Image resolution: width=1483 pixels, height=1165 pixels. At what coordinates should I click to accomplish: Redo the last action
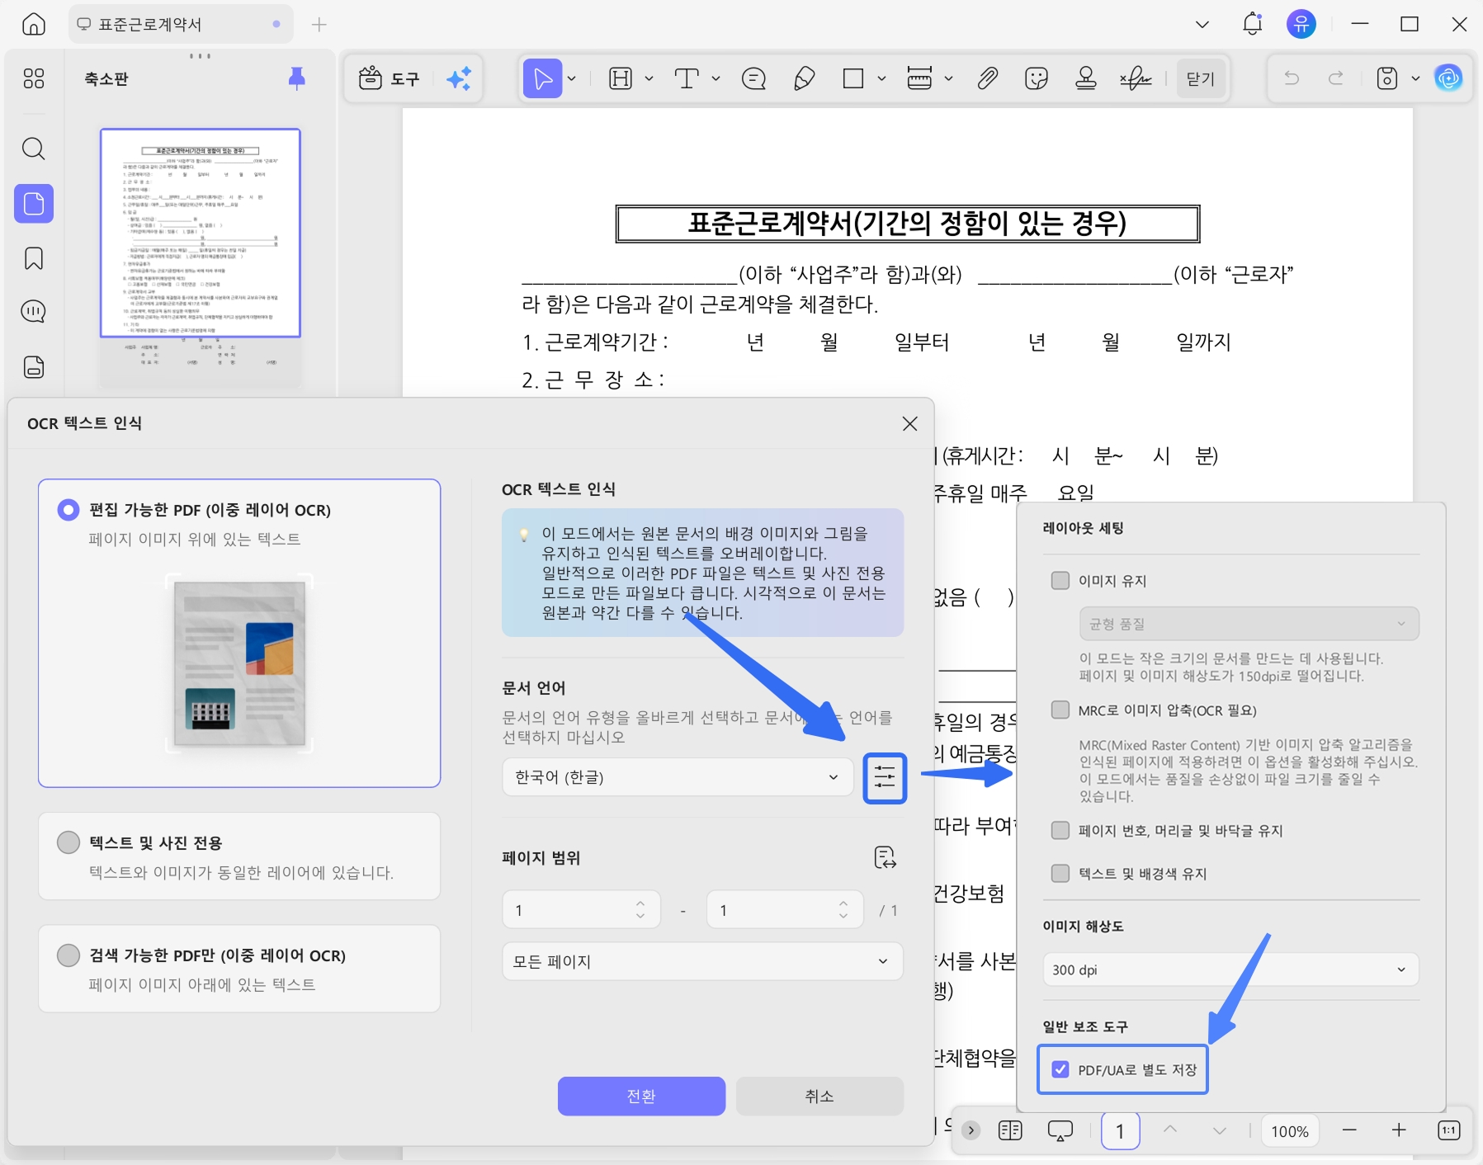coord(1336,78)
